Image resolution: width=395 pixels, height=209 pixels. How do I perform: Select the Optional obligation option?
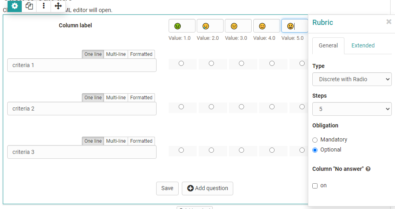tap(315, 150)
